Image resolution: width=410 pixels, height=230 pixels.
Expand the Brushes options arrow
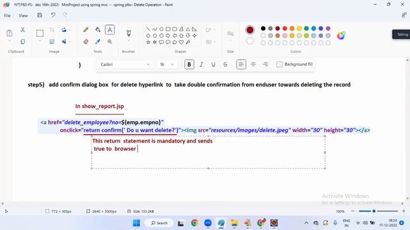[x=128, y=41]
